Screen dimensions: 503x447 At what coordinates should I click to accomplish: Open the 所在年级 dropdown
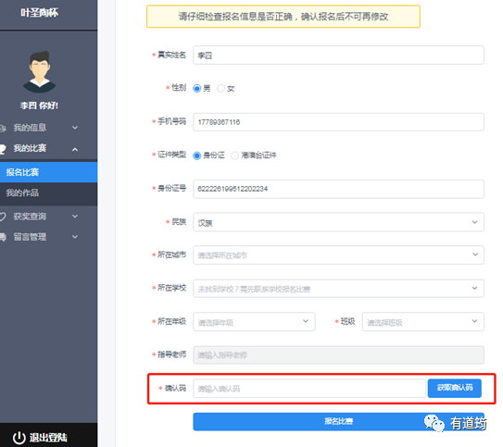(254, 321)
